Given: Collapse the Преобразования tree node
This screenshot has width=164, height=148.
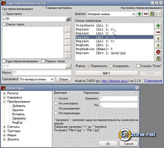Looking at the screenshot, I should click(x=4, y=102).
